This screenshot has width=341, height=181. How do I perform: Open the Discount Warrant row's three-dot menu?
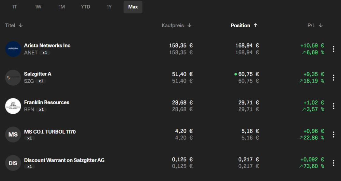[x=333, y=163]
